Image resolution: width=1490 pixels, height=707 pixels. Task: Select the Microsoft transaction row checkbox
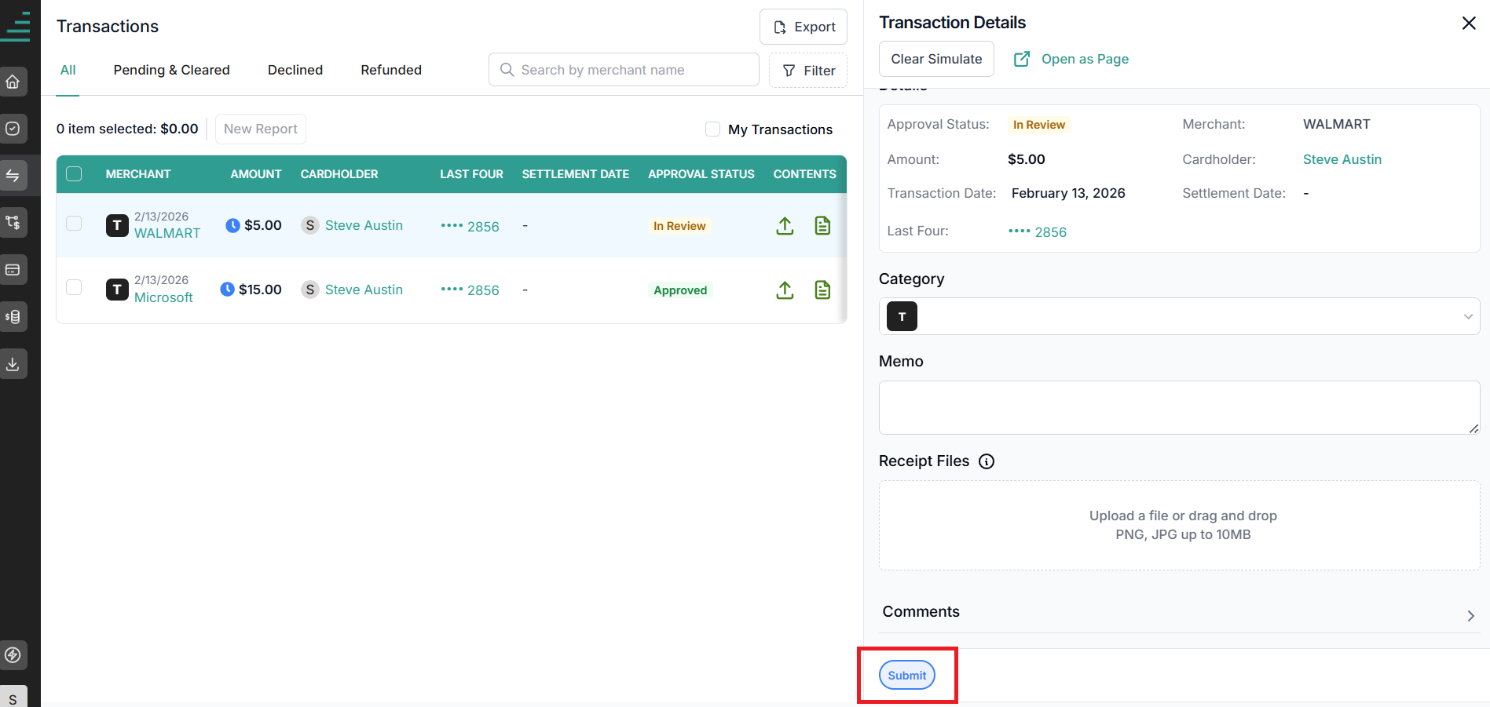tap(74, 287)
